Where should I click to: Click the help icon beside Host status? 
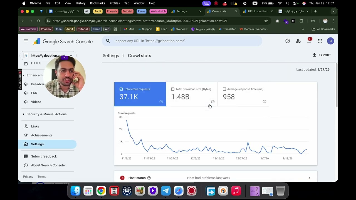tap(149, 178)
